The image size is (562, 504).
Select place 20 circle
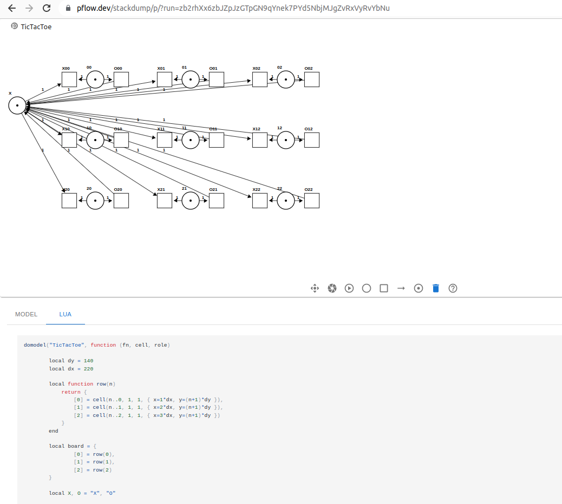95,201
